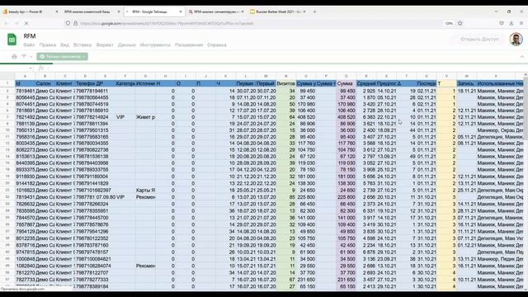Open the browser downloads icon
This screenshot has width=528, height=297.
[x=511, y=23]
